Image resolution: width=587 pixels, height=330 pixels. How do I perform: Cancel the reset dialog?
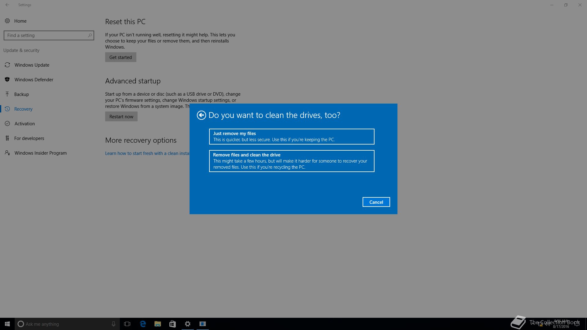[x=376, y=202]
